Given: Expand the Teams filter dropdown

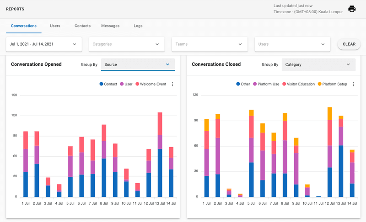Looking at the screenshot, I should pyautogui.click(x=209, y=44).
